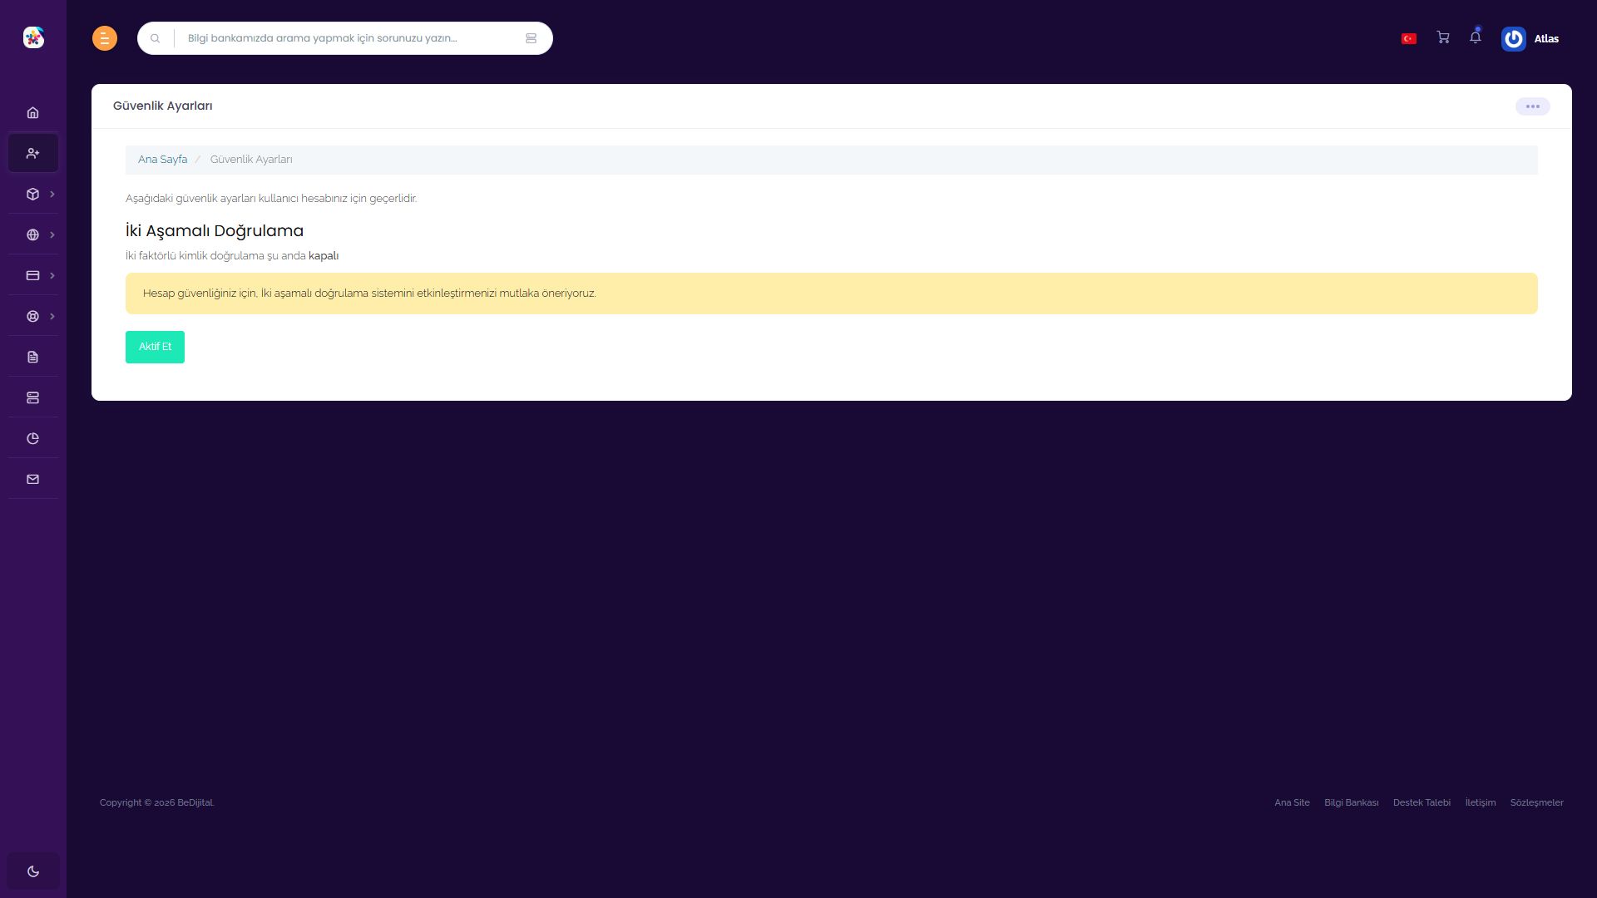Viewport: 1597px width, 898px height.
Task: Open the pie chart sidebar icon
Action: tap(32, 438)
